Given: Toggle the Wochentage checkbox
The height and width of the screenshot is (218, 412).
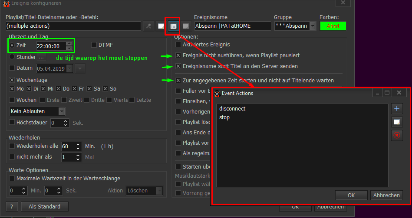Looking at the screenshot, I should pos(12,80).
